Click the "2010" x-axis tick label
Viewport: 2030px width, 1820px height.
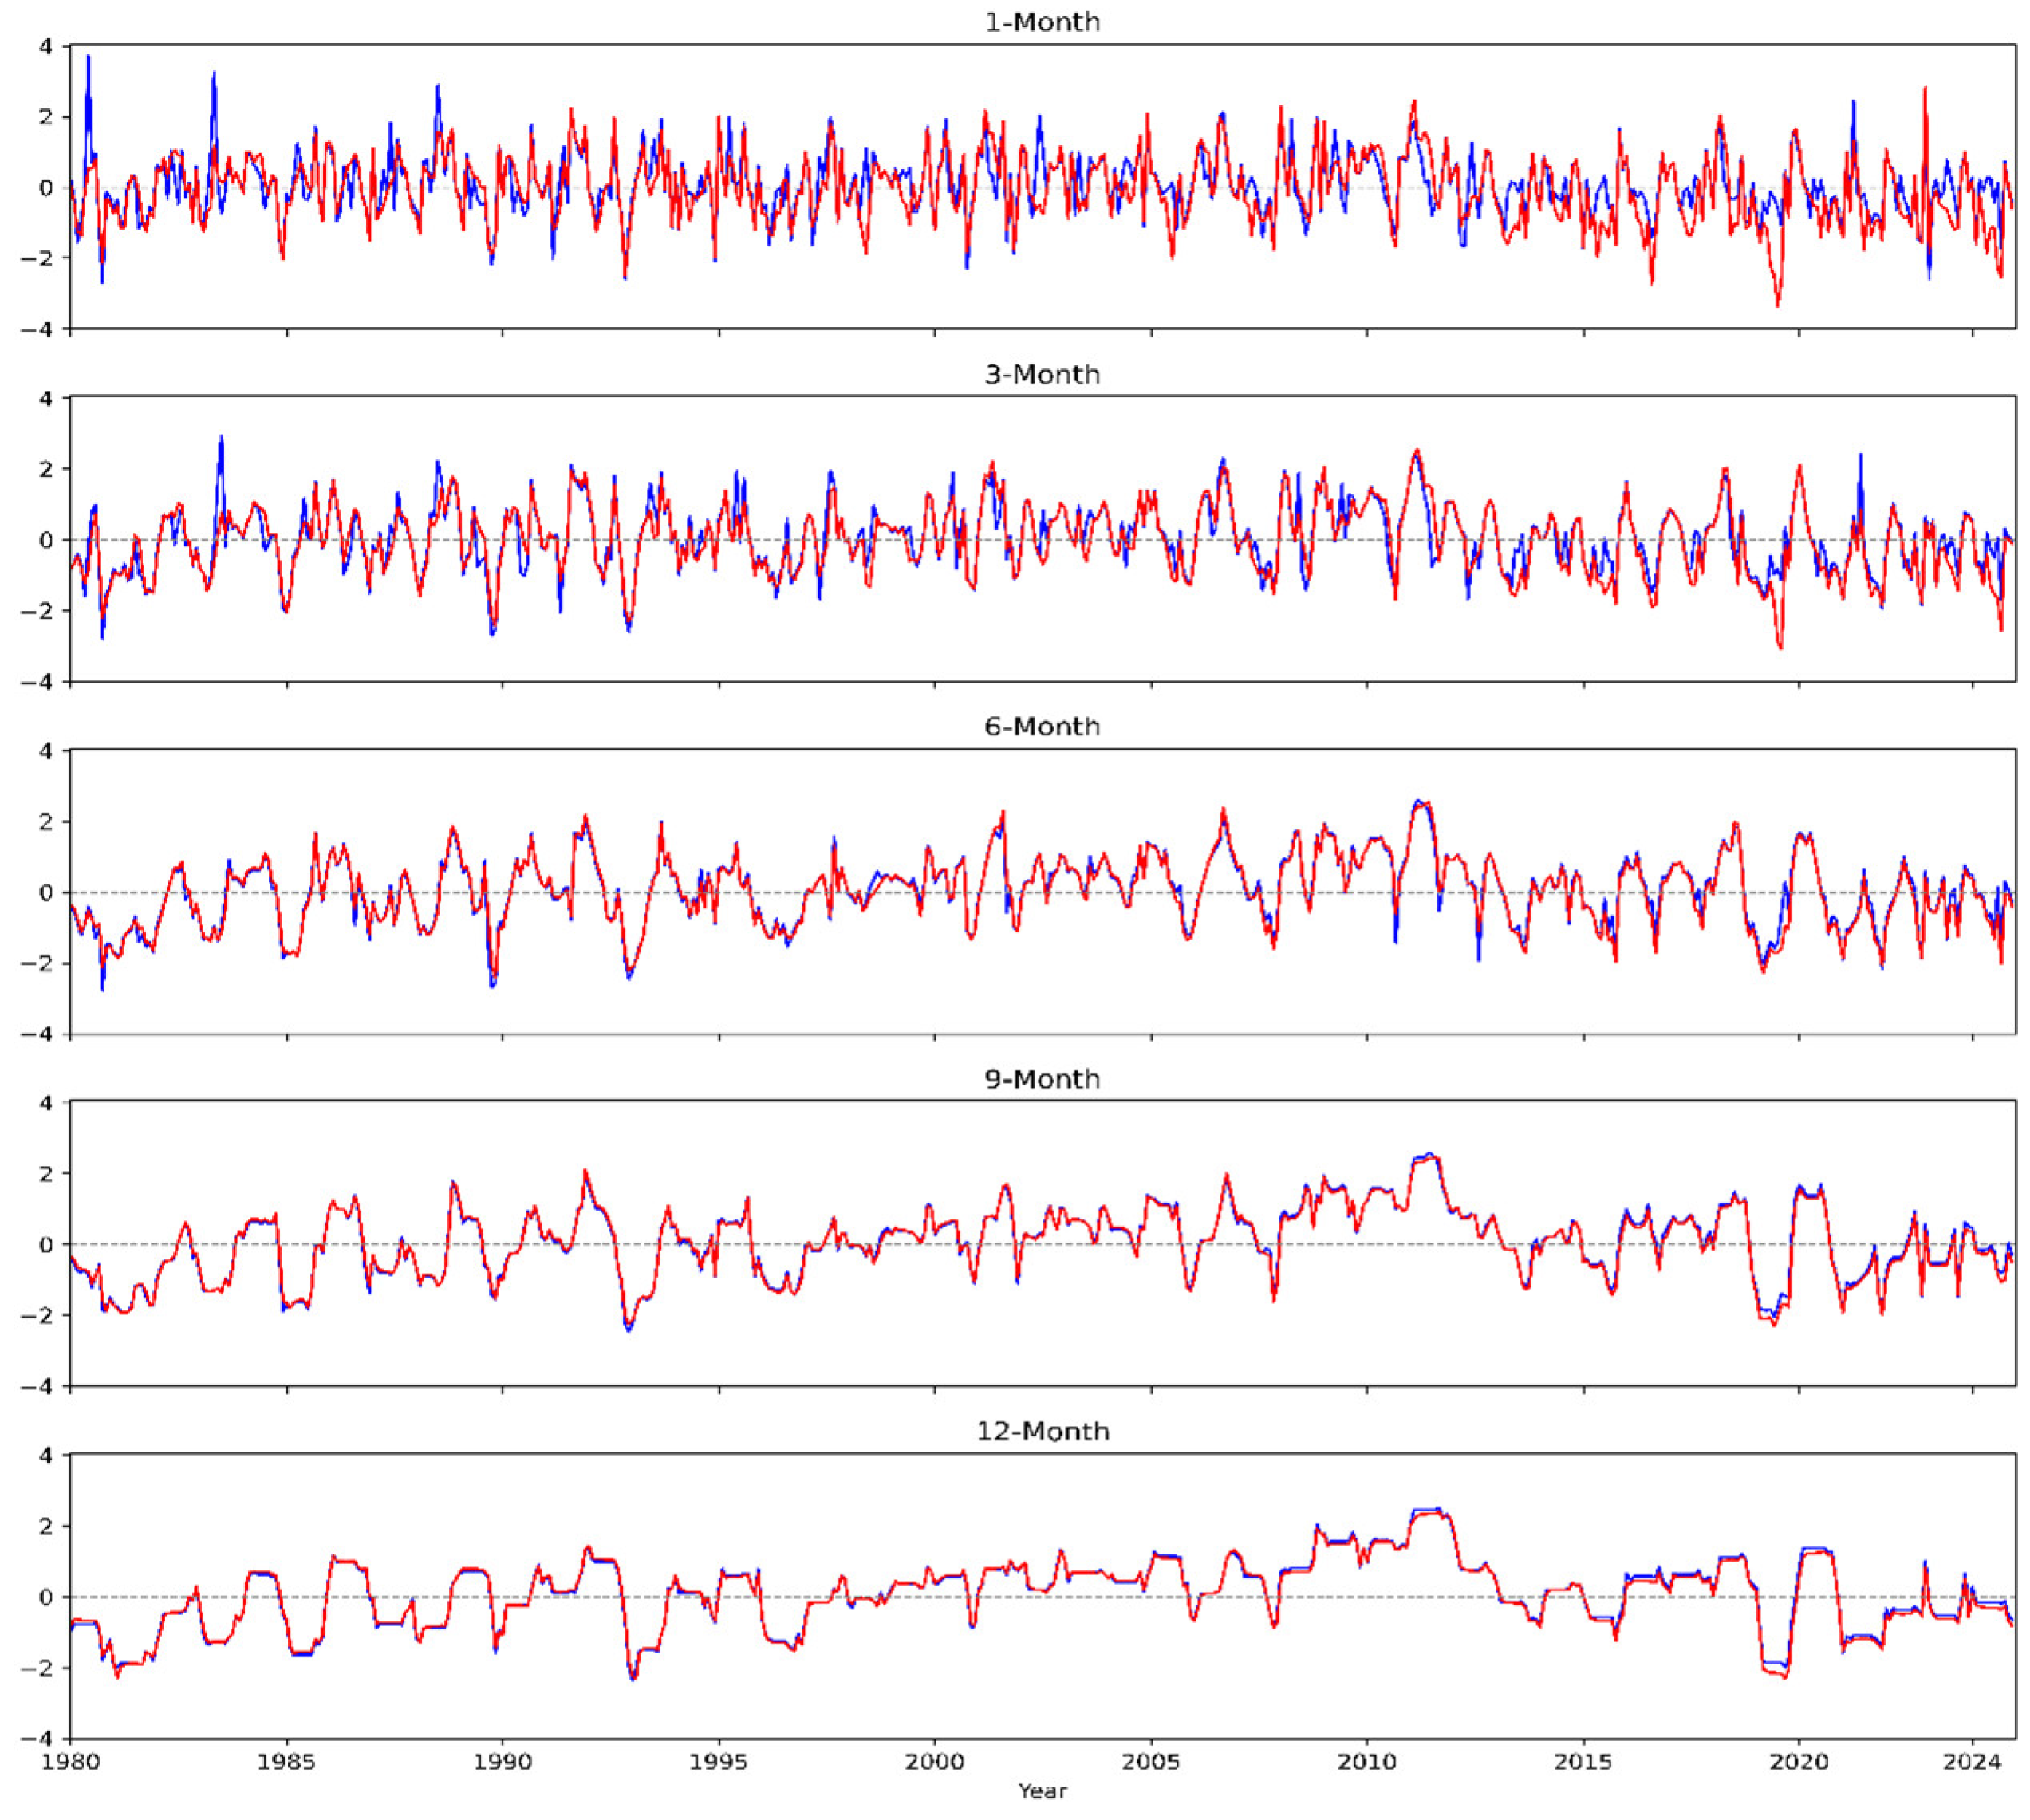[1367, 1762]
